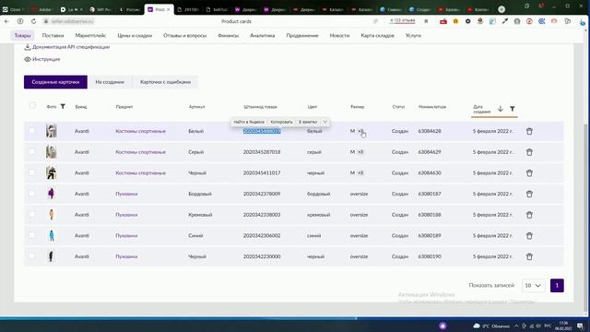Download API specification documentation icon

27,47
